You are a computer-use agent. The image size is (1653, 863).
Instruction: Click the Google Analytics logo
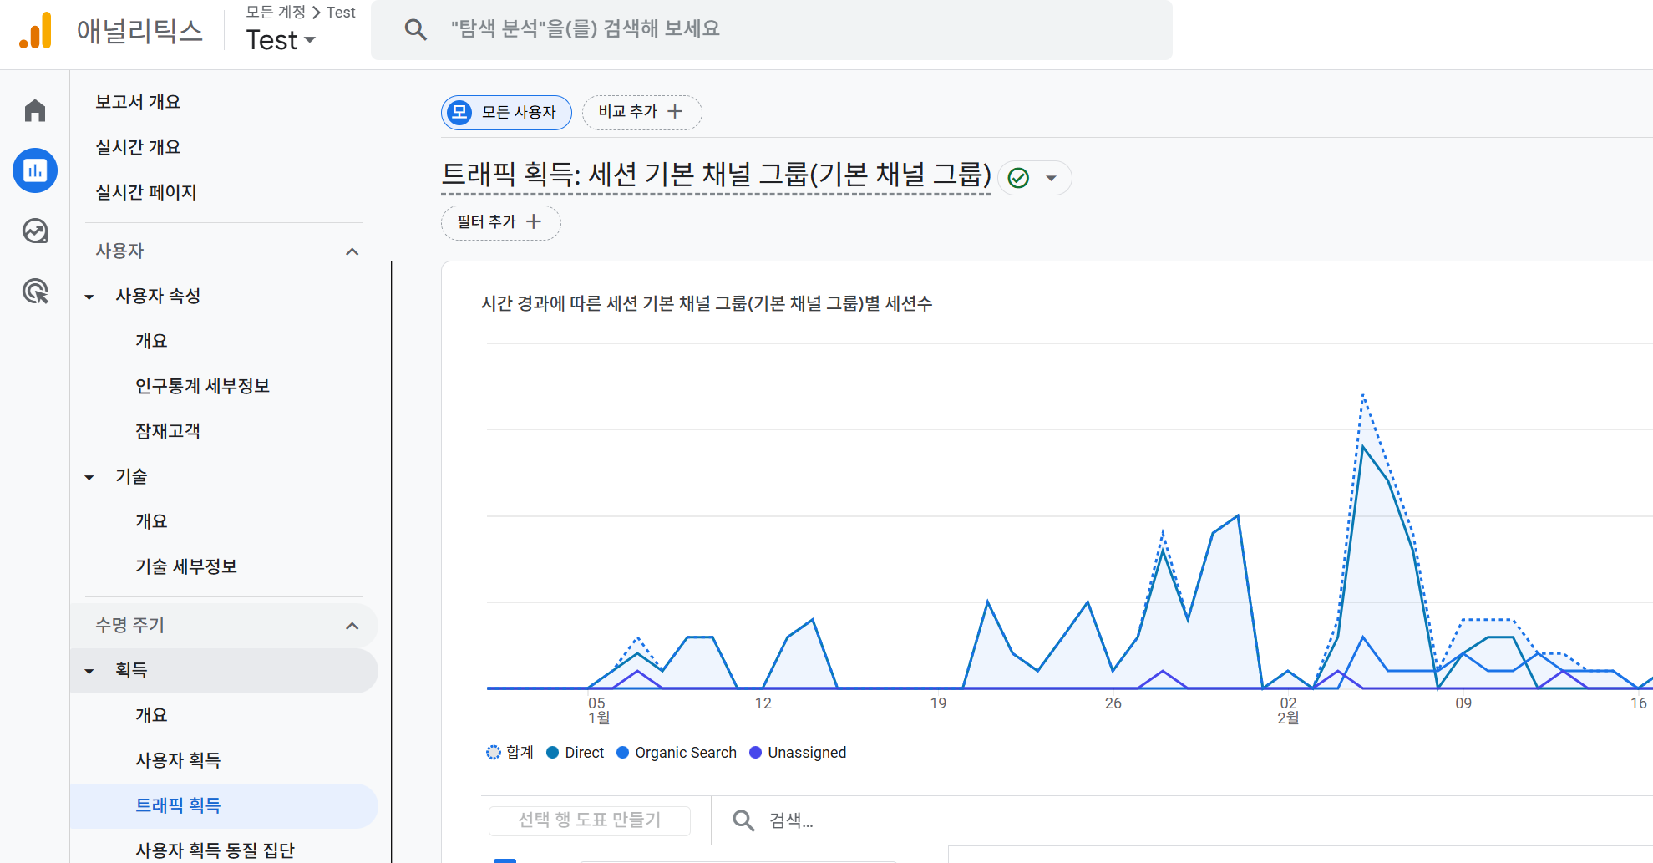click(x=36, y=30)
